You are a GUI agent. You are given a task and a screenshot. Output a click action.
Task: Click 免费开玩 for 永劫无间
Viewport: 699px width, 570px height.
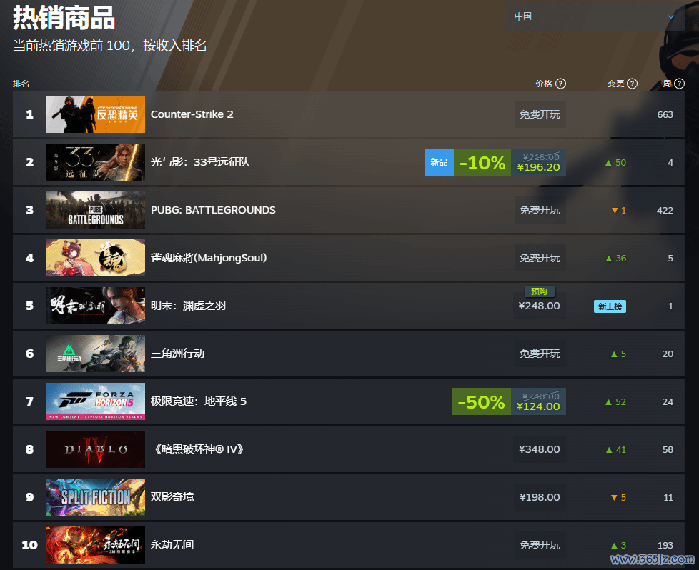[x=540, y=545]
